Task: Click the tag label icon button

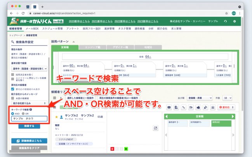Action: pyautogui.click(x=191, y=108)
